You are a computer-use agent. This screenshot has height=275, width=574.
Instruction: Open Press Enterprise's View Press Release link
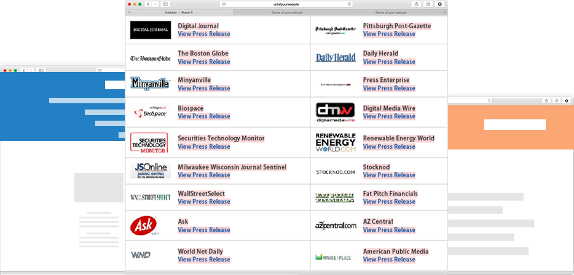tap(389, 88)
